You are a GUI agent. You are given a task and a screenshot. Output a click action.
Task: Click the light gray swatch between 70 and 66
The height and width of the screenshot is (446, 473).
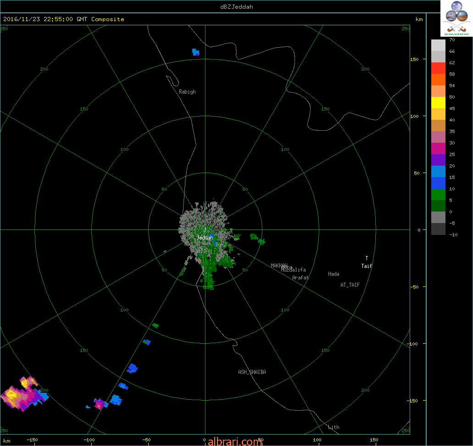(x=438, y=45)
